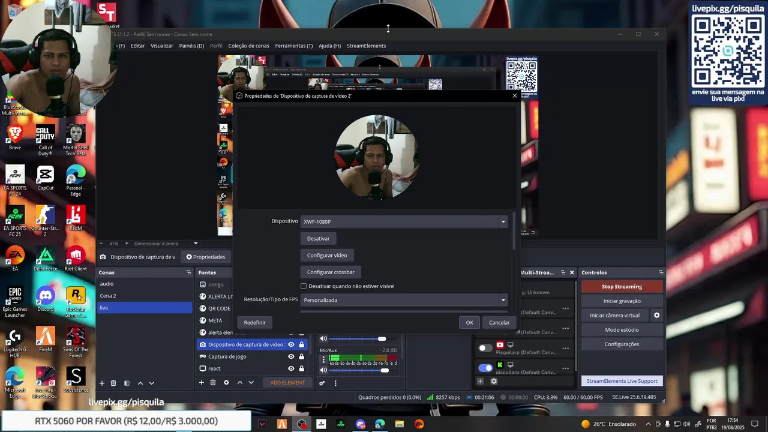The width and height of the screenshot is (768, 432).
Task: Open Multi-Stream dock settings gear
Action: 494,381
